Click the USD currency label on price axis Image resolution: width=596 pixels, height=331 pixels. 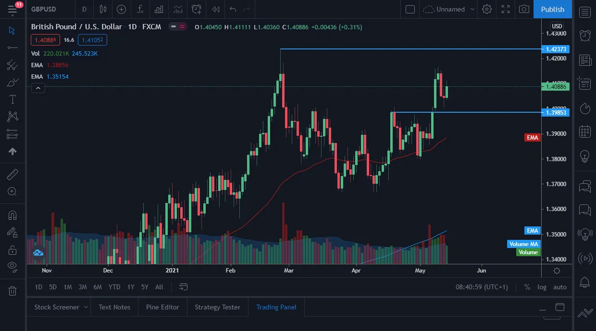(557, 26)
